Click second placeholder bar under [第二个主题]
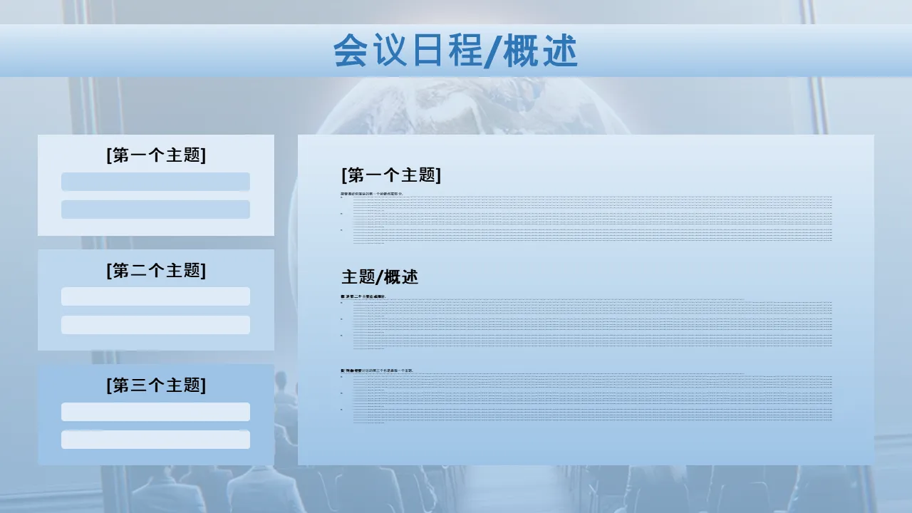 click(x=155, y=325)
